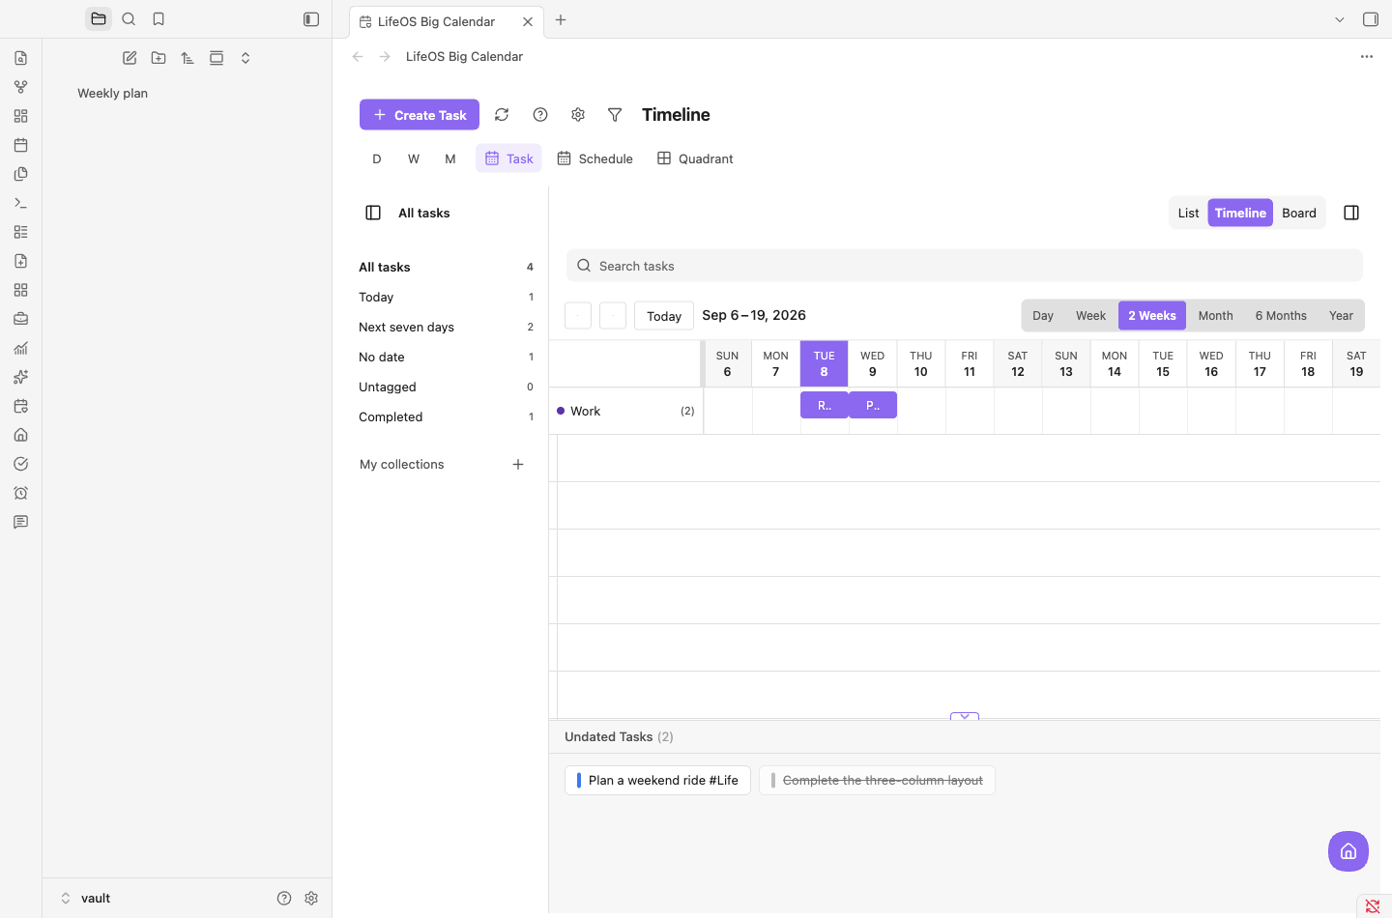Open the Weekly plan note
Screen dimensions: 1392x918
[113, 94]
